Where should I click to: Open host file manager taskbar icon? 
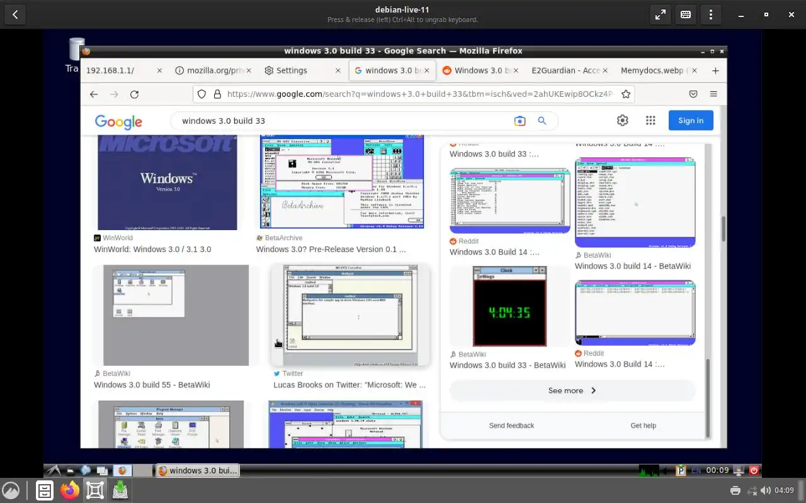(45, 490)
